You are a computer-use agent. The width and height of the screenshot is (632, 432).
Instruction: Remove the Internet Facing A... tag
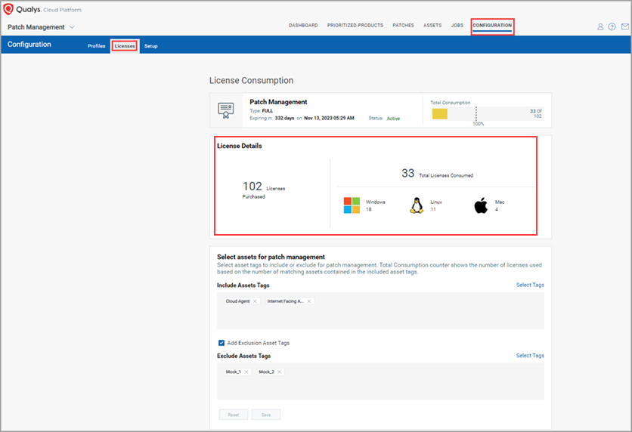[309, 301]
